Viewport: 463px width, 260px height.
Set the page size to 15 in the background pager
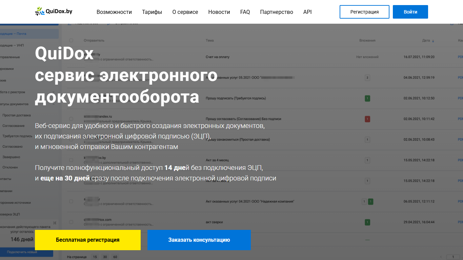[x=95, y=257]
